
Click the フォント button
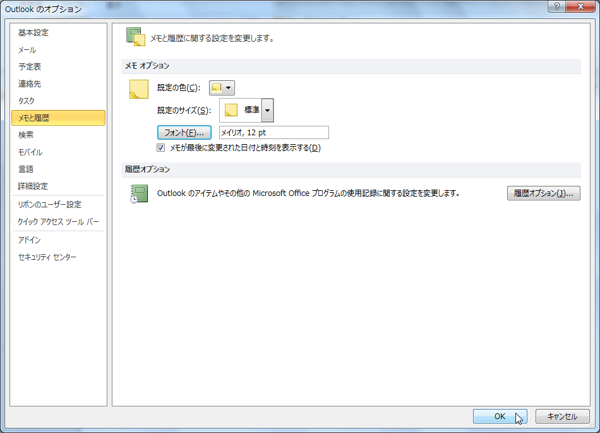(184, 133)
